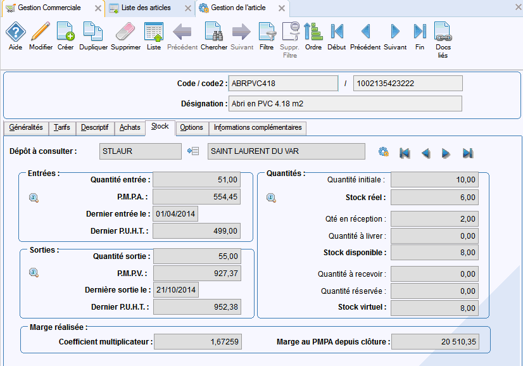Image resolution: width=523 pixels, height=366 pixels.
Task: Click Quantité sortie value 55,00
Action: click(x=197, y=256)
